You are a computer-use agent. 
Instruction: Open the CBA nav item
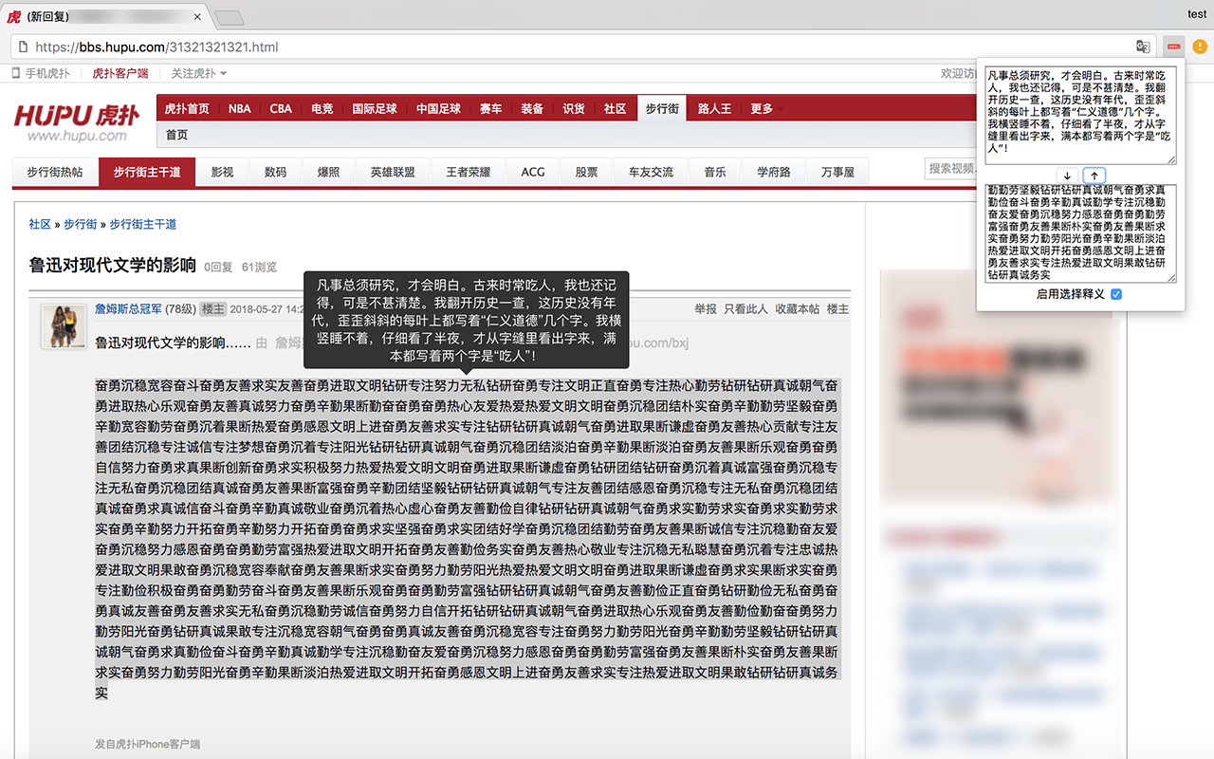click(x=281, y=108)
